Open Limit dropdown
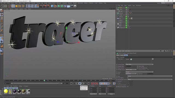Screen dimensions: 175x98 (131, 74)
